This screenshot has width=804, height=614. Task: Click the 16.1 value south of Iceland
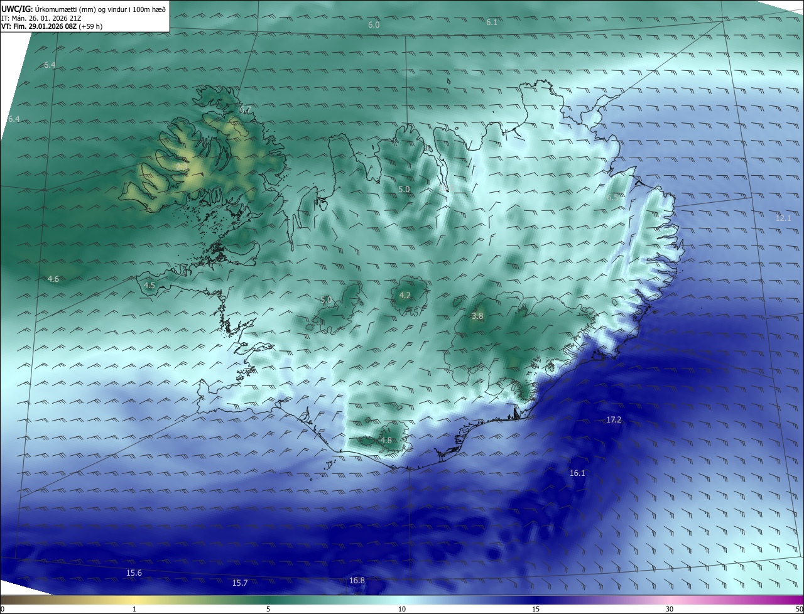tap(577, 473)
